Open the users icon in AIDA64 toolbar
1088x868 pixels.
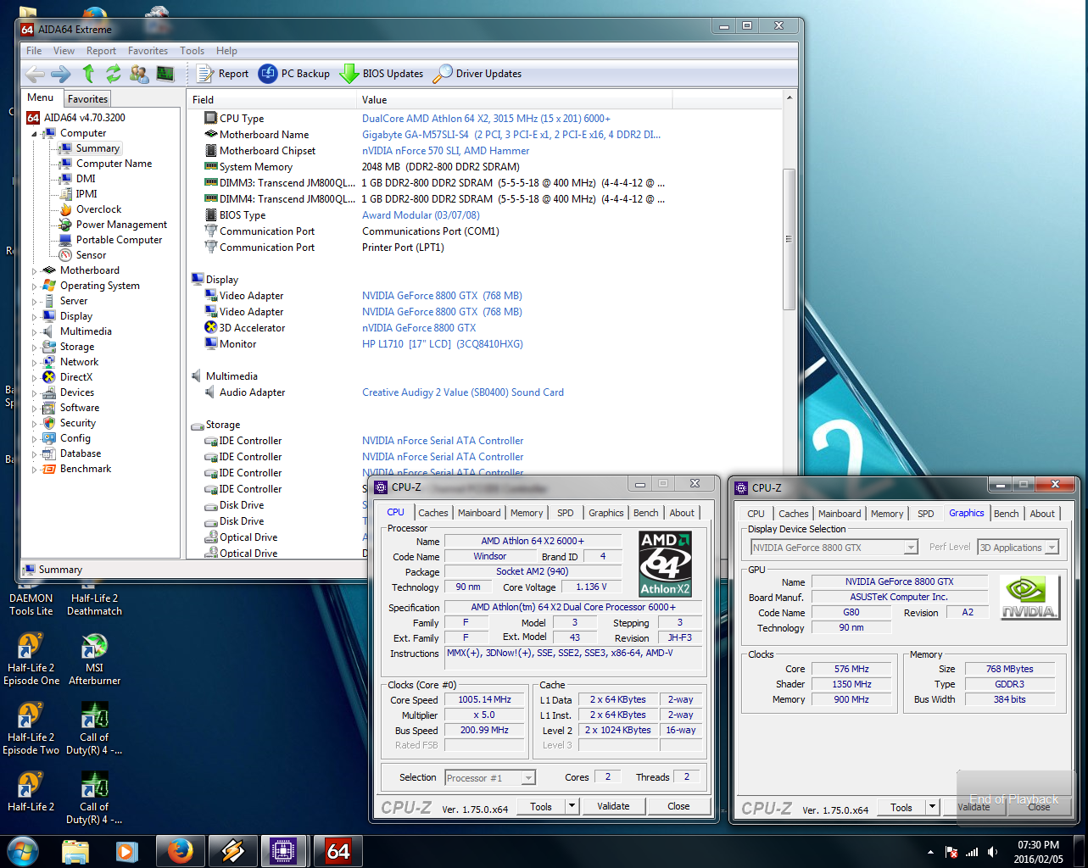139,74
